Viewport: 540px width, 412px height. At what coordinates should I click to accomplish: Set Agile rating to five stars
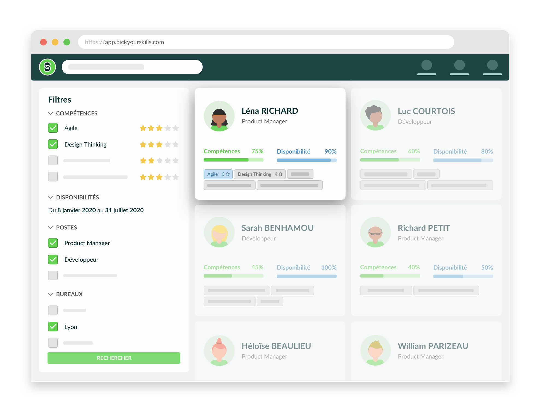176,128
